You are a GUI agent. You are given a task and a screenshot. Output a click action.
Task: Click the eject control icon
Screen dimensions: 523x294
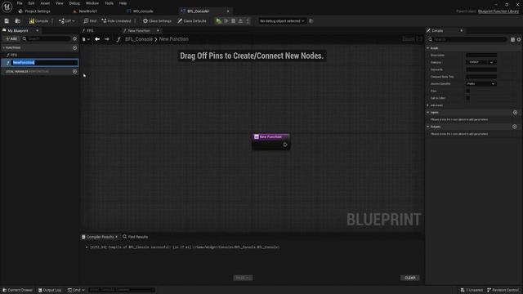240,21
